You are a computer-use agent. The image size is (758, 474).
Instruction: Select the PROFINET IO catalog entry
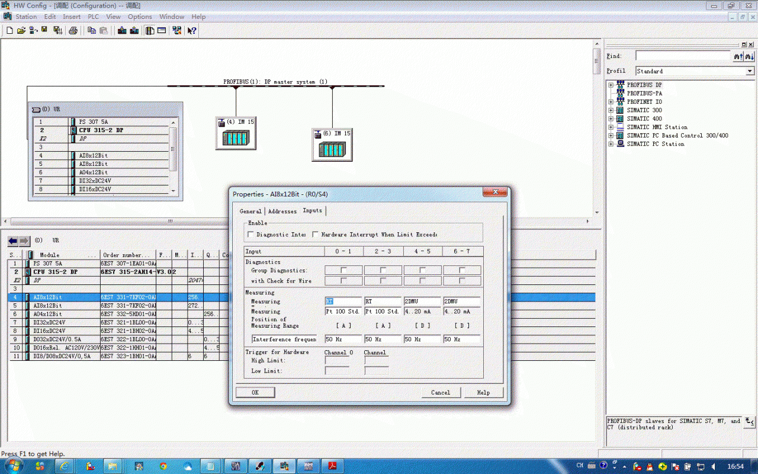pos(644,102)
